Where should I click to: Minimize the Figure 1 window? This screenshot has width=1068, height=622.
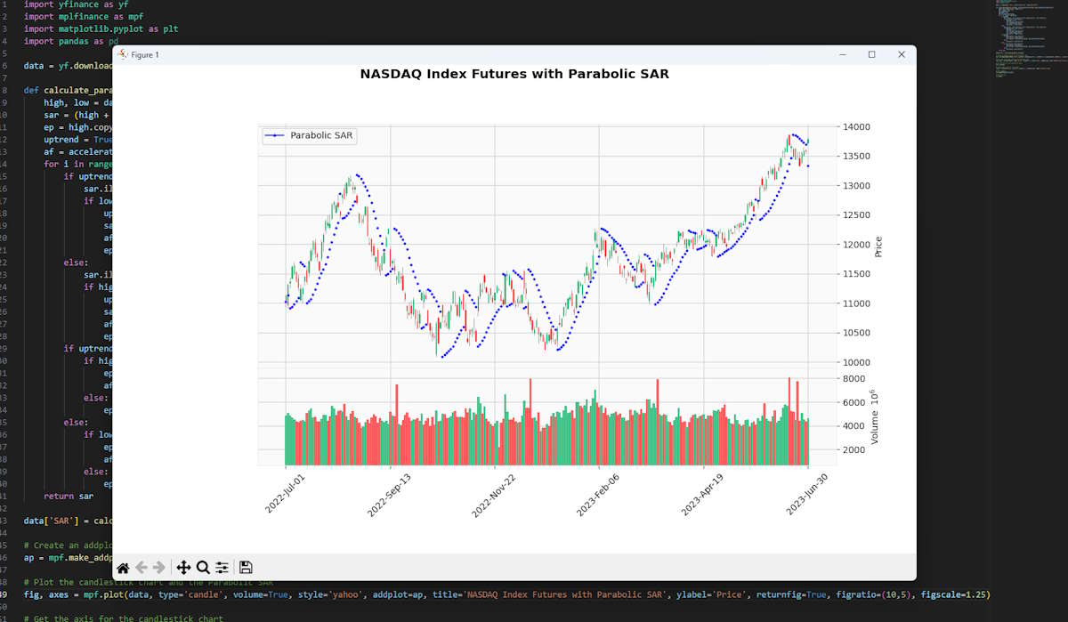(842, 55)
